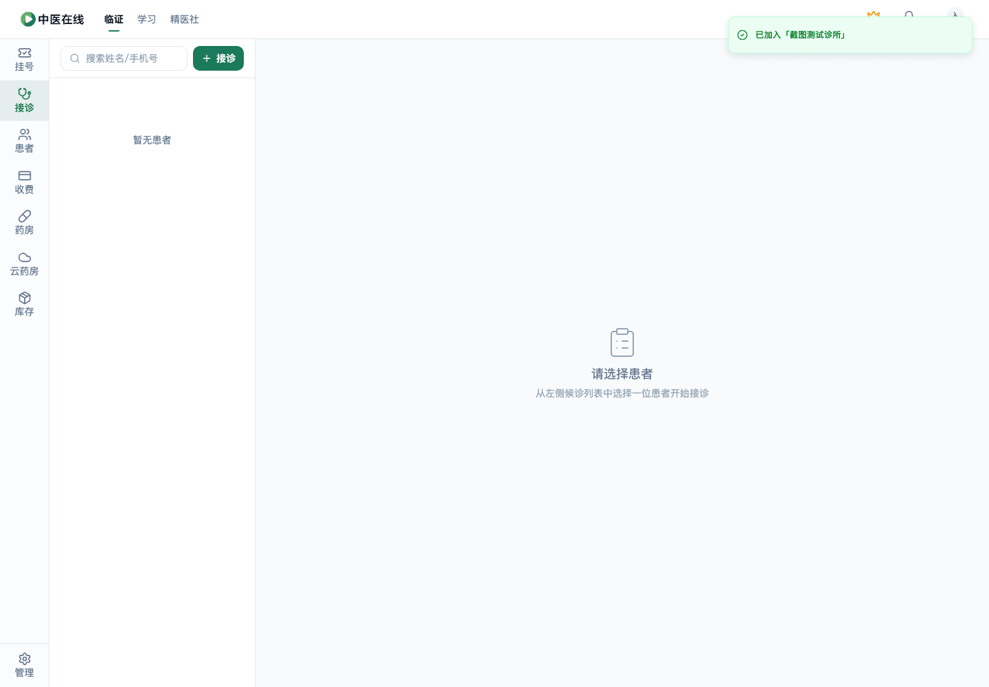Open the 挂号 registration sidebar icon
The height and width of the screenshot is (687, 989).
click(25, 53)
